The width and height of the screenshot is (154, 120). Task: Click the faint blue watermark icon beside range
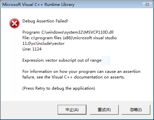pos(106,61)
